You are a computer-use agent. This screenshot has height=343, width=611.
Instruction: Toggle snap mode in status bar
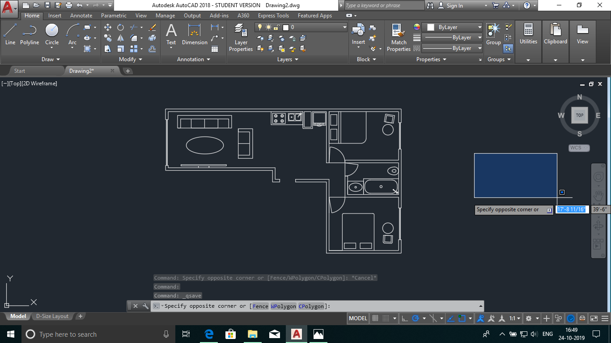click(x=386, y=318)
